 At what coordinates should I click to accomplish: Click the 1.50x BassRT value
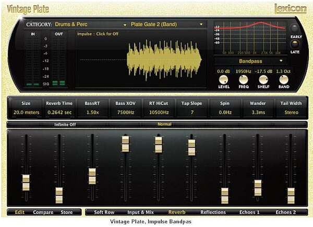tap(93, 112)
